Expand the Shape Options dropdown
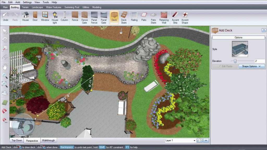267x150 pixels. click(x=252, y=66)
